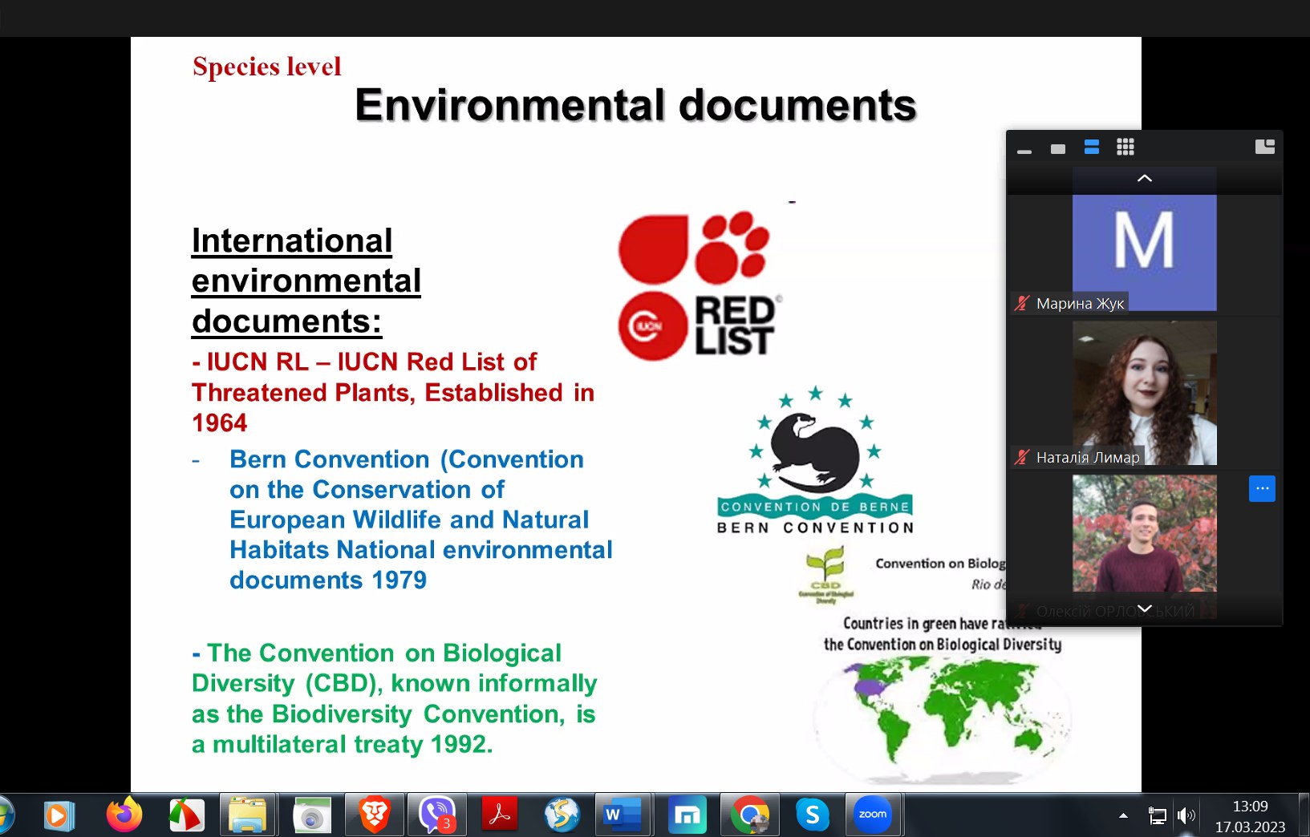This screenshot has height=837, width=1310.
Task: Click the Bern Convention otter logo
Action: click(x=815, y=459)
